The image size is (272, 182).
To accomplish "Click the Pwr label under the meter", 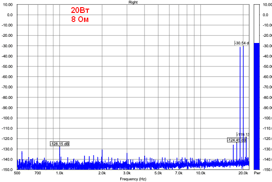I will coord(257,173).
